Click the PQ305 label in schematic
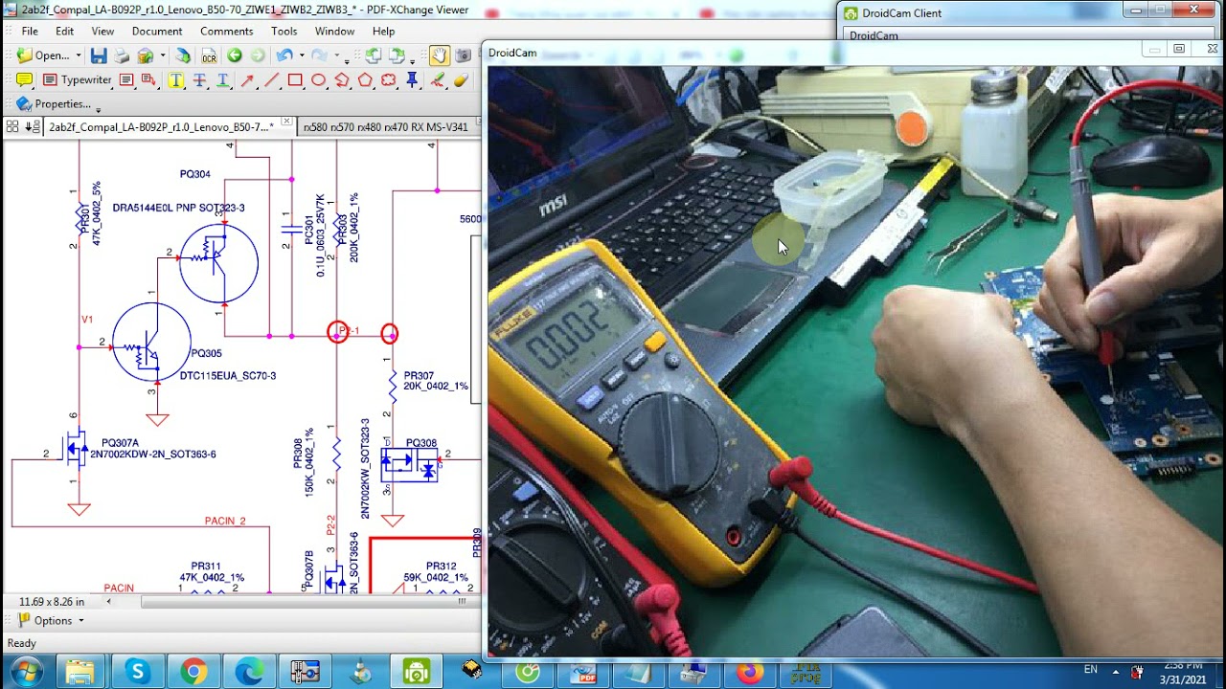The image size is (1226, 689). click(x=206, y=354)
